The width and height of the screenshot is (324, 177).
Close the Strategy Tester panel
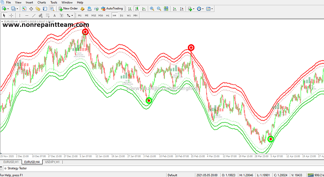tap(1, 167)
